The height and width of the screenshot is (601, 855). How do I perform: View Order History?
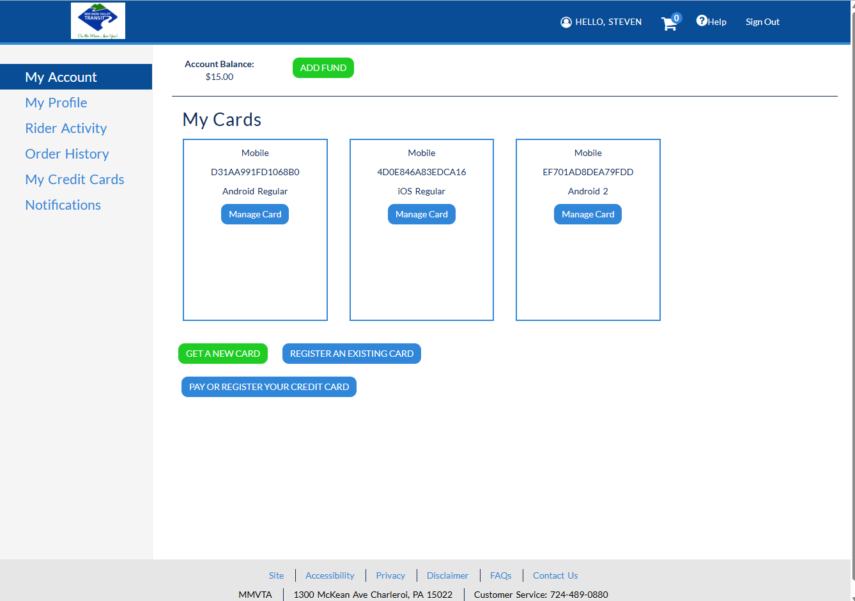click(x=67, y=154)
